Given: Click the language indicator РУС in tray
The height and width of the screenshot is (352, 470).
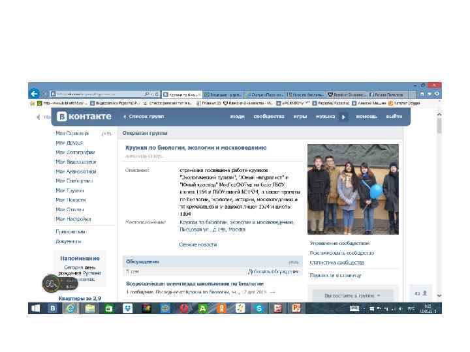Looking at the screenshot, I should [x=411, y=308].
